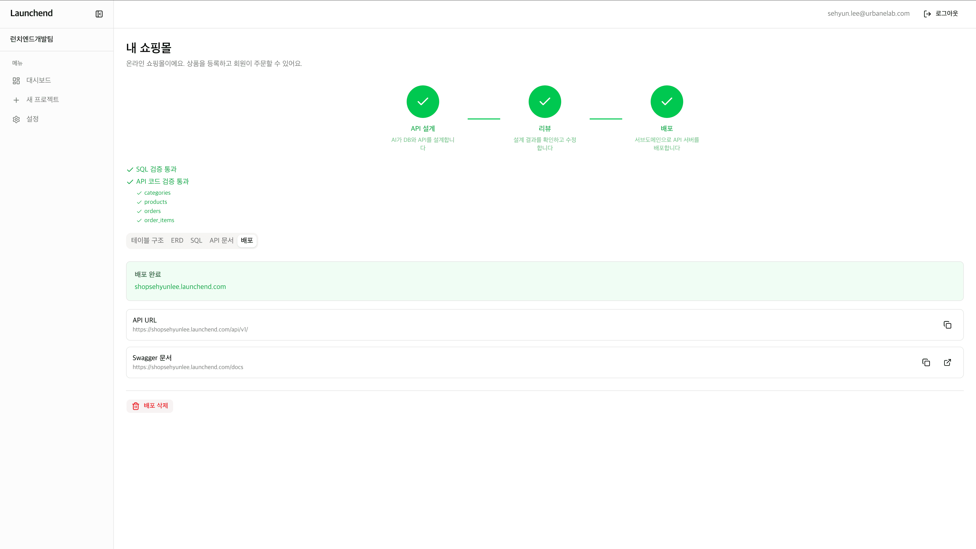Click the plus icon for 새 프로젝트
Image resolution: width=976 pixels, height=549 pixels.
pos(16,100)
